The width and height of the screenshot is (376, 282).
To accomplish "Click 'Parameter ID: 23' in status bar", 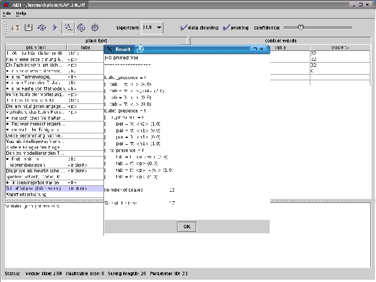I will 169,274.
